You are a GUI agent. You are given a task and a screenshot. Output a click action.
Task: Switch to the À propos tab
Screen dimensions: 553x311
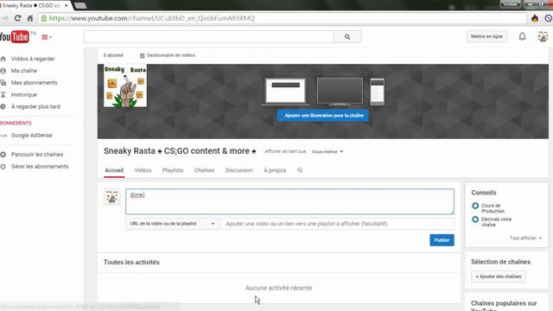coord(275,170)
